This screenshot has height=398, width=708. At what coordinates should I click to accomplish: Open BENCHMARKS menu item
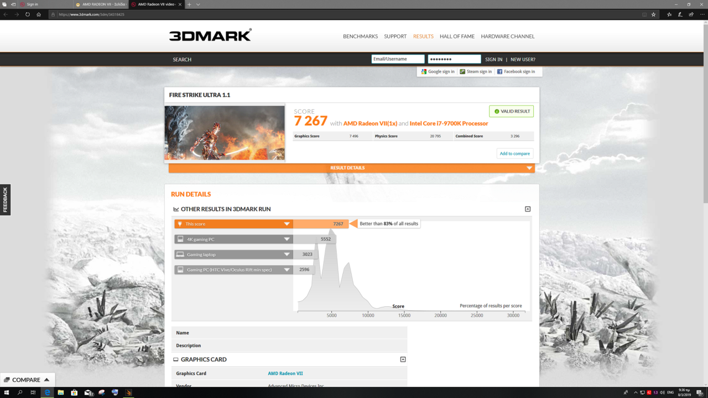point(360,36)
